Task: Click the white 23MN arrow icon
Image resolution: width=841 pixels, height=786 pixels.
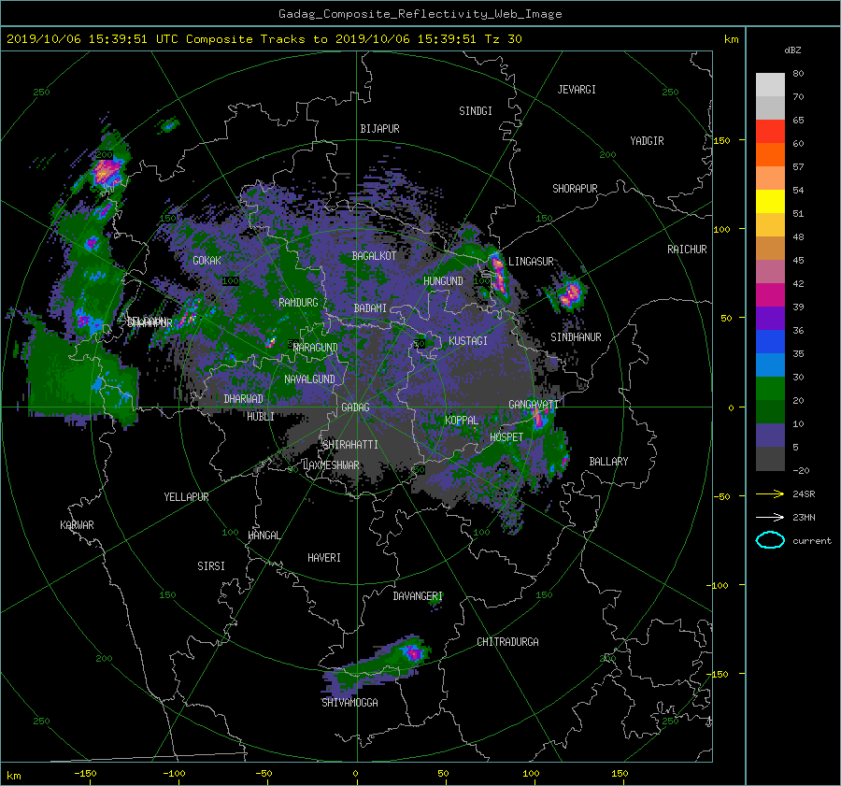Action: coord(770,517)
